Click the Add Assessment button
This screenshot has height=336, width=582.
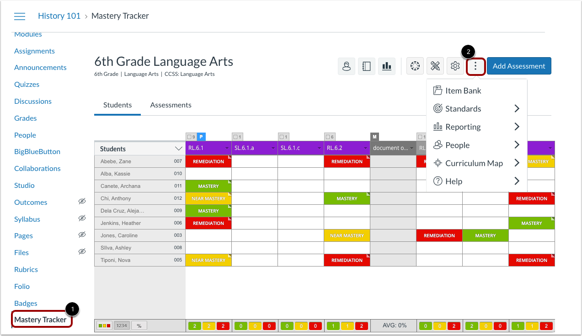tap(519, 66)
